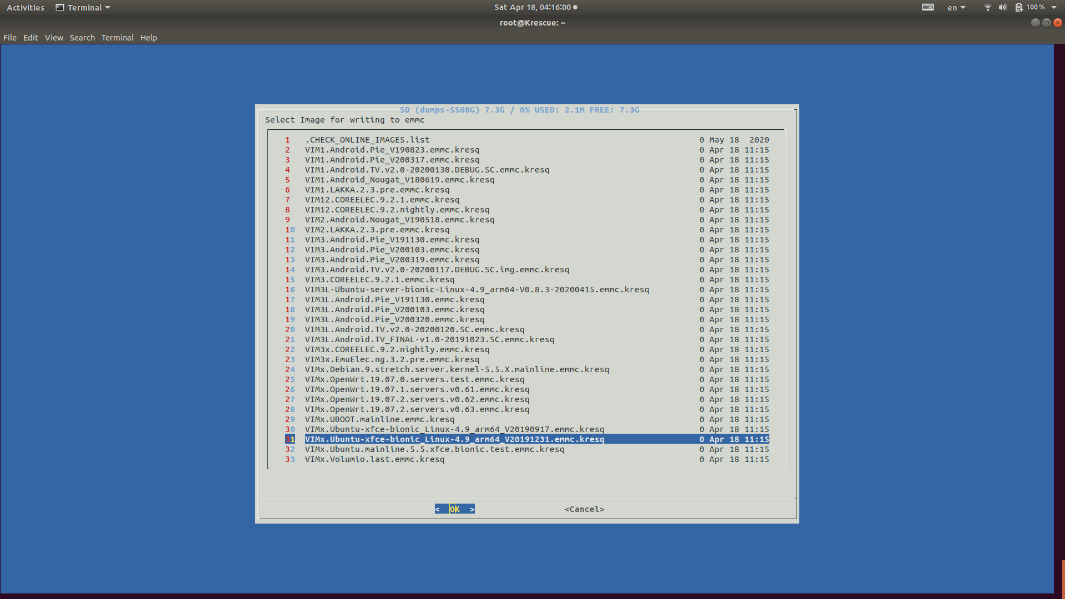This screenshot has height=599, width=1065.
Task: Click the on-screen keyboard indicator icon
Action: coord(928,8)
